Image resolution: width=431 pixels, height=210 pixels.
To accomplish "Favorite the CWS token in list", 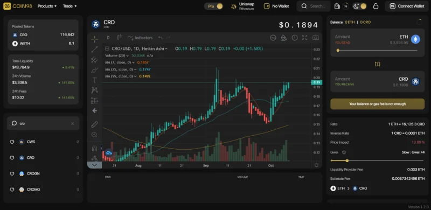I will 12,142.
